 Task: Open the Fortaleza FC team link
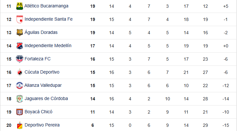click(x=38, y=59)
